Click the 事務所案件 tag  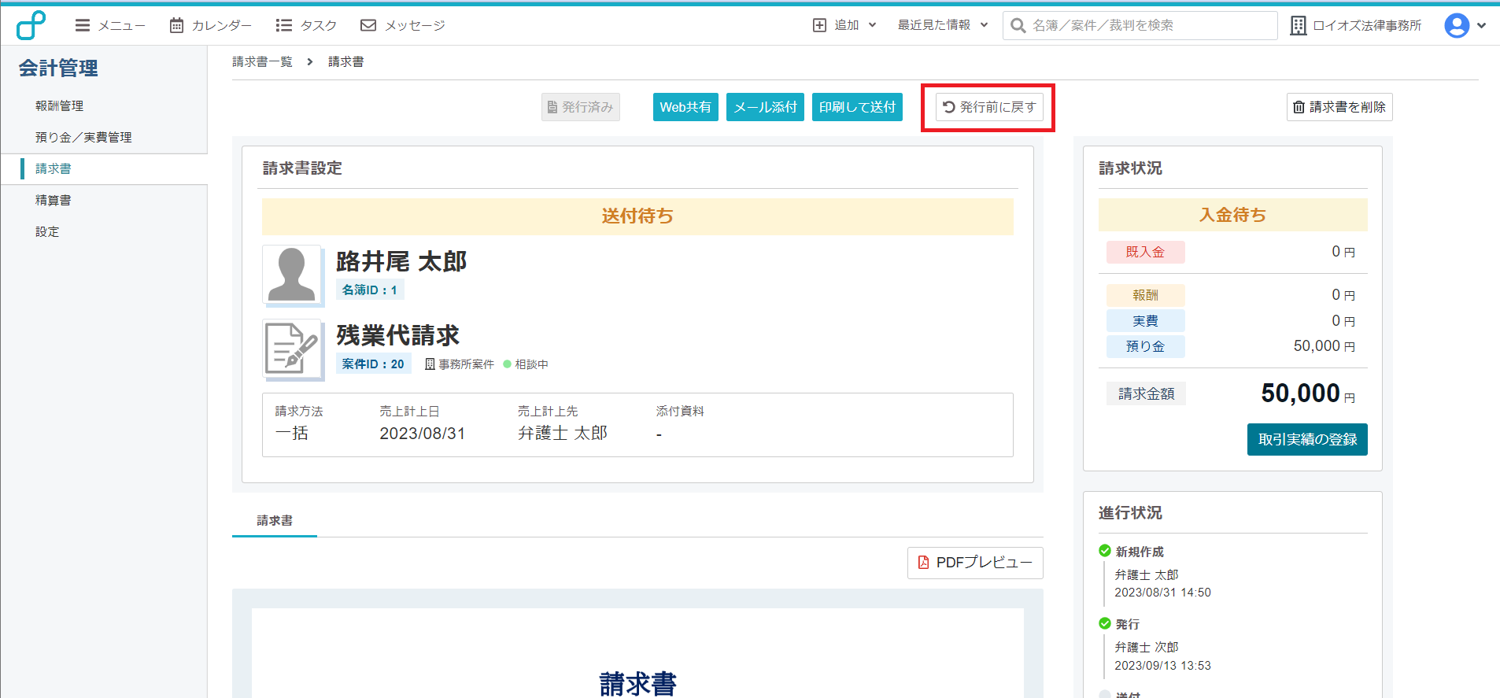tap(460, 364)
